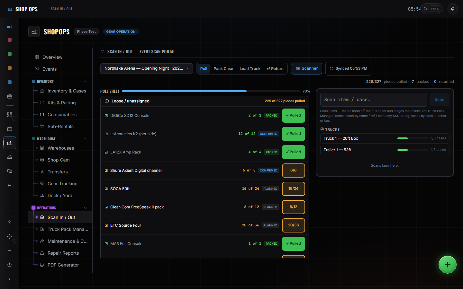463x289 pixels.
Task: Click the 6/8 button for Shure Axient
Action: point(294,171)
